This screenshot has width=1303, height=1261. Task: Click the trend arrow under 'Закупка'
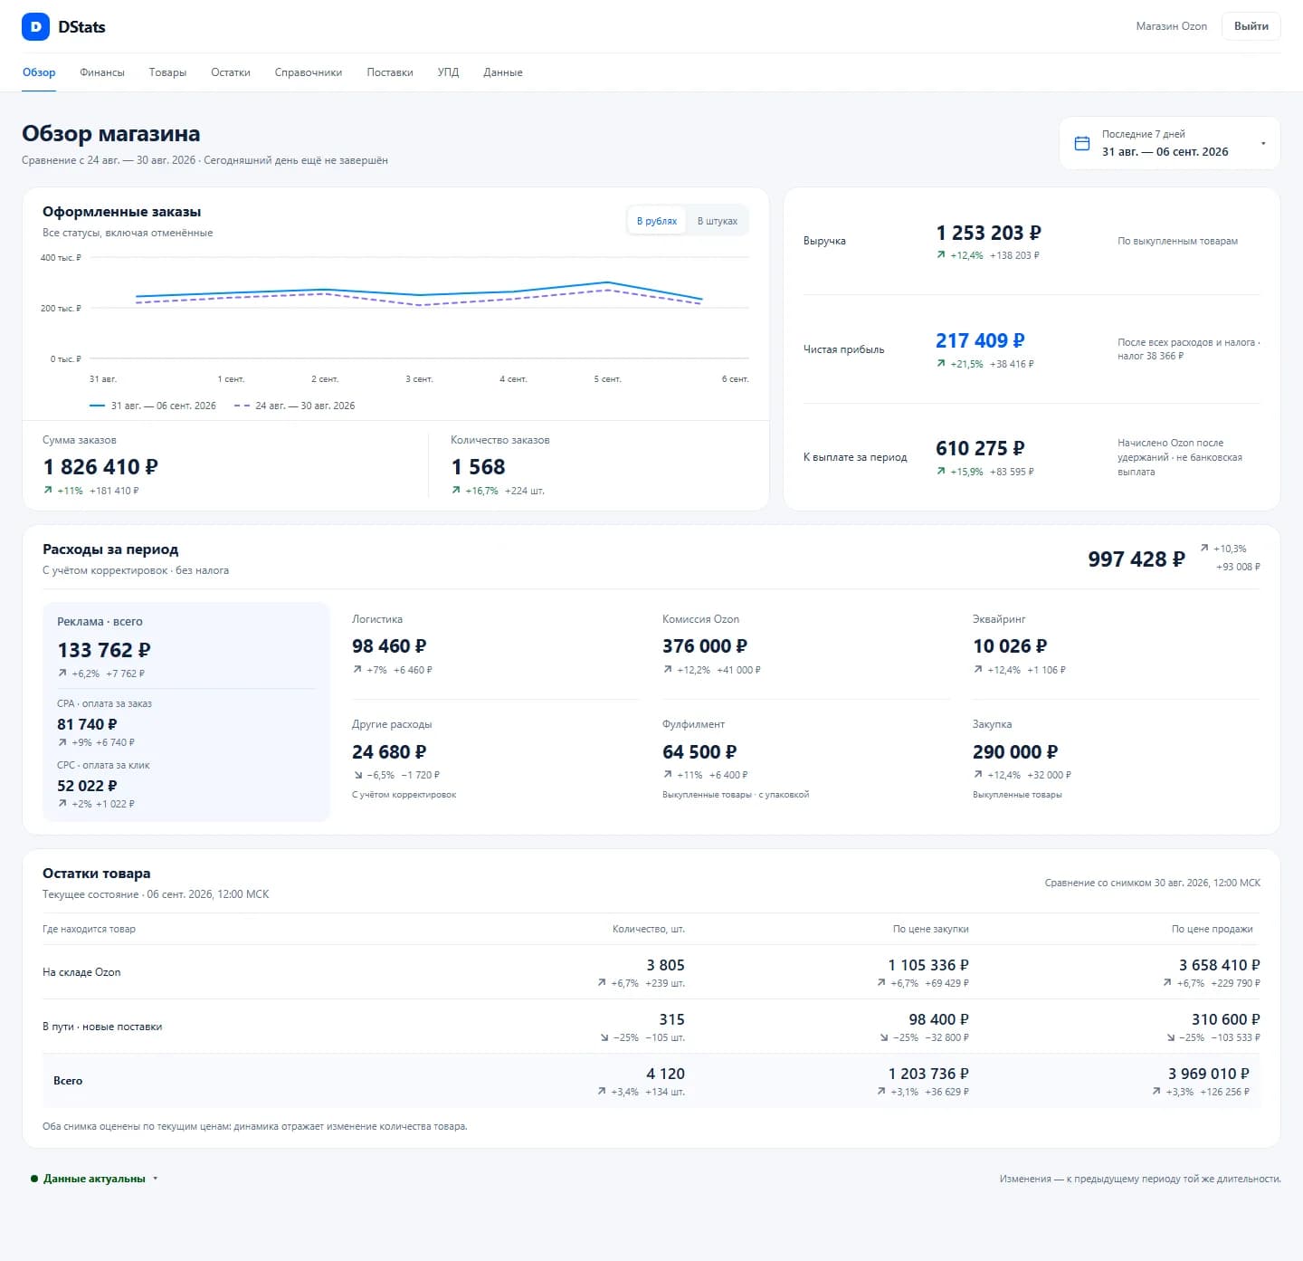(x=978, y=775)
